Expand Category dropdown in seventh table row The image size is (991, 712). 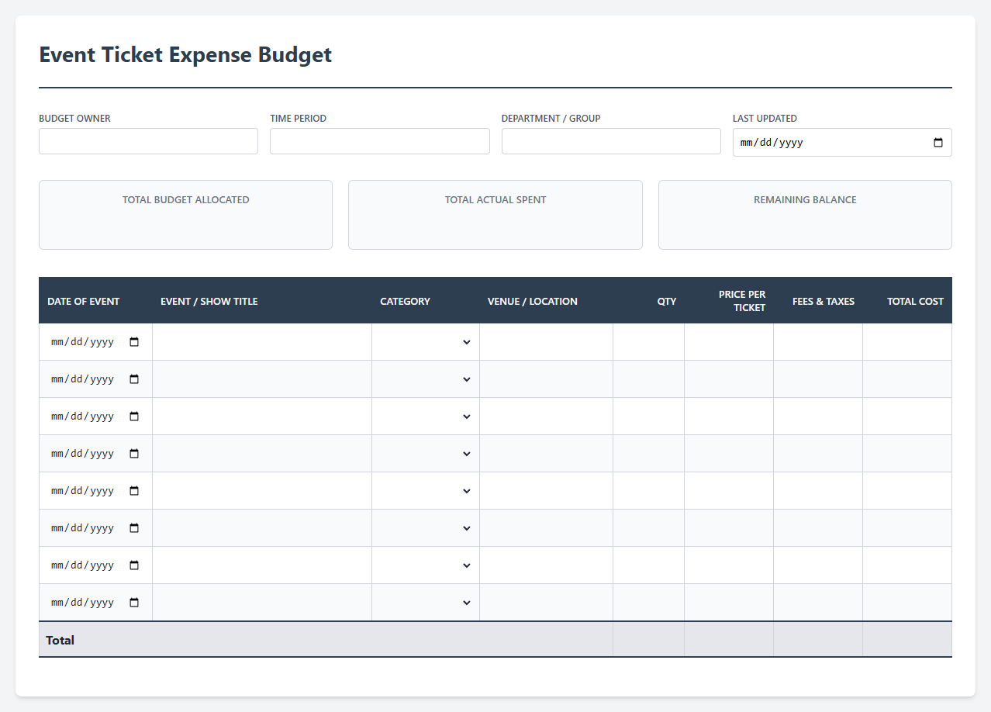pos(426,565)
